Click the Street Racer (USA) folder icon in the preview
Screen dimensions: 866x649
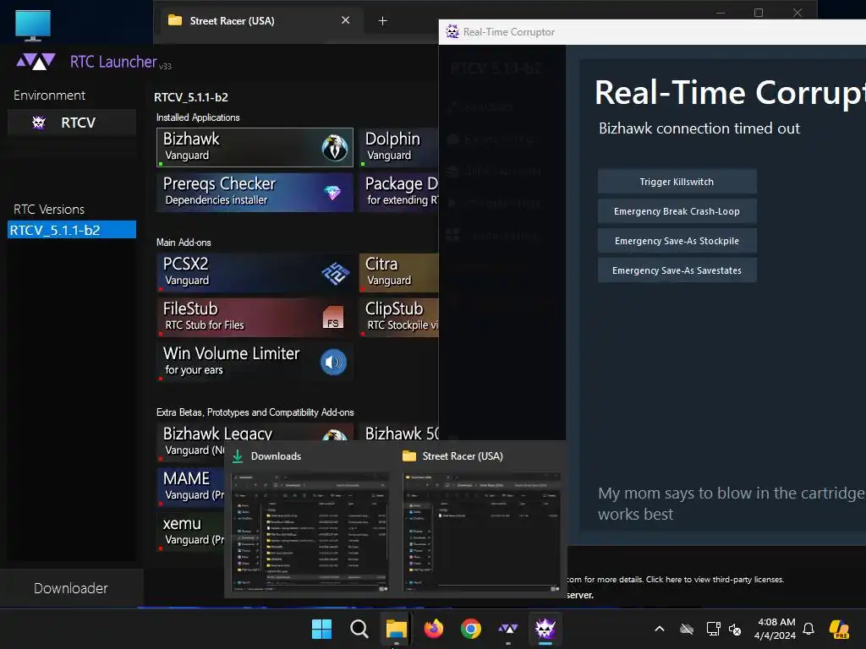[409, 455]
